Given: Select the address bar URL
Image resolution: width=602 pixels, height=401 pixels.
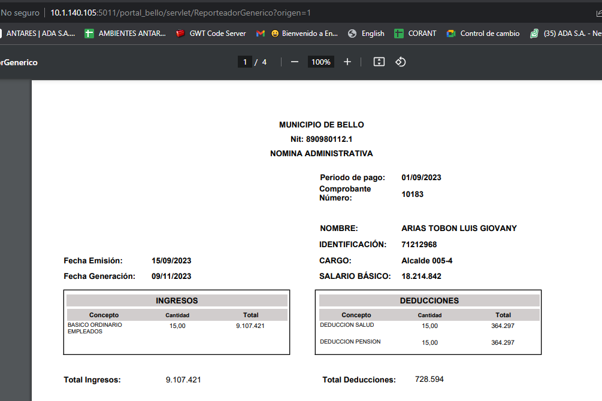Looking at the screenshot, I should point(180,13).
